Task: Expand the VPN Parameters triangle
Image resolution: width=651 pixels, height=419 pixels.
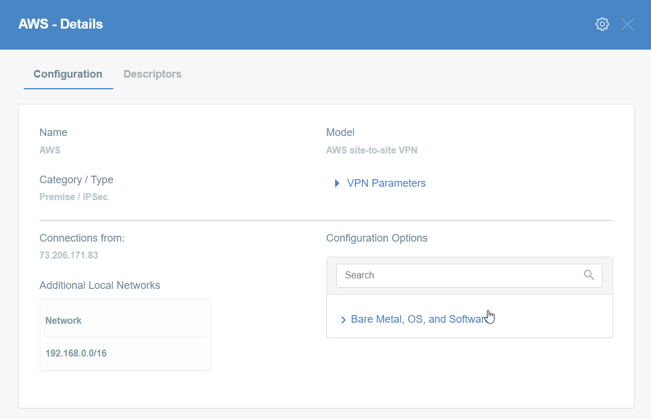Action: [337, 183]
